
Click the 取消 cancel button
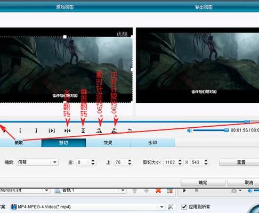coord(244,183)
